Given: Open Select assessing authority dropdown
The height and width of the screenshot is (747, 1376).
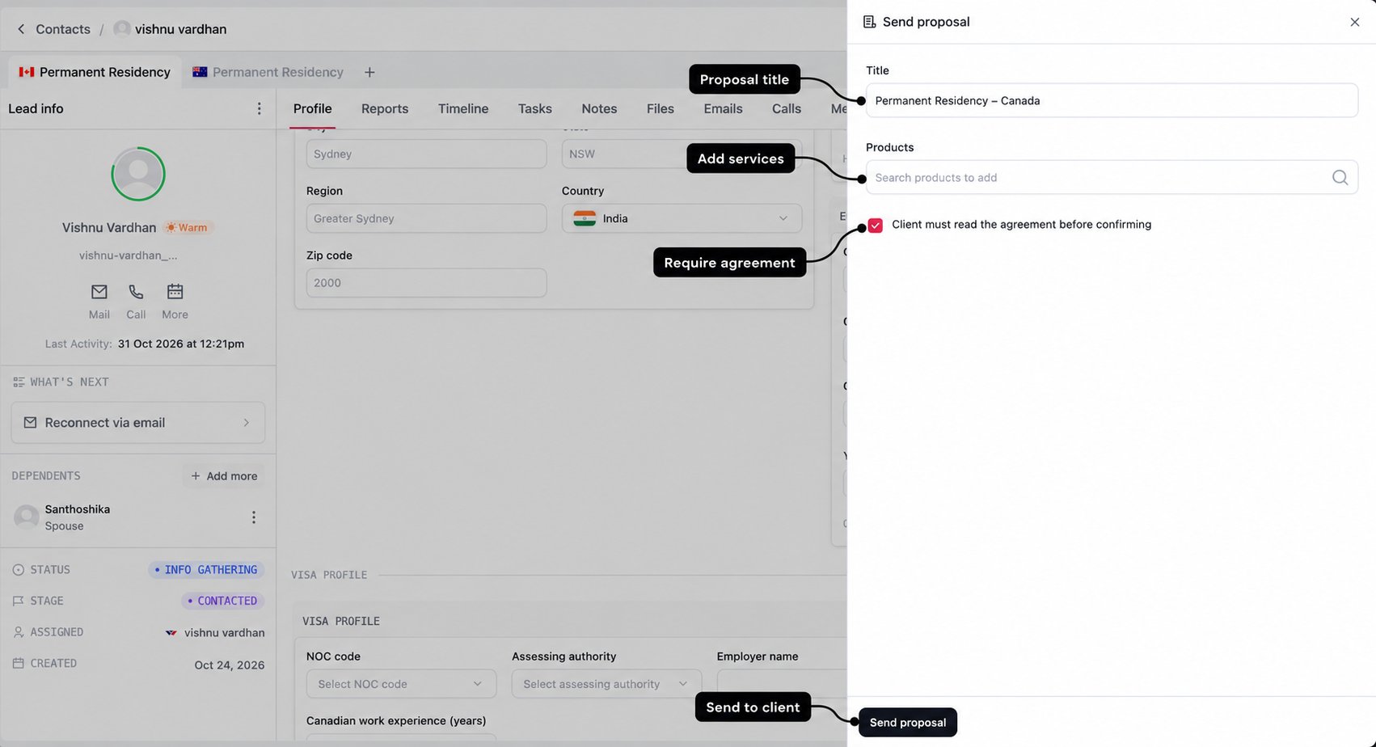Looking at the screenshot, I should 606,684.
